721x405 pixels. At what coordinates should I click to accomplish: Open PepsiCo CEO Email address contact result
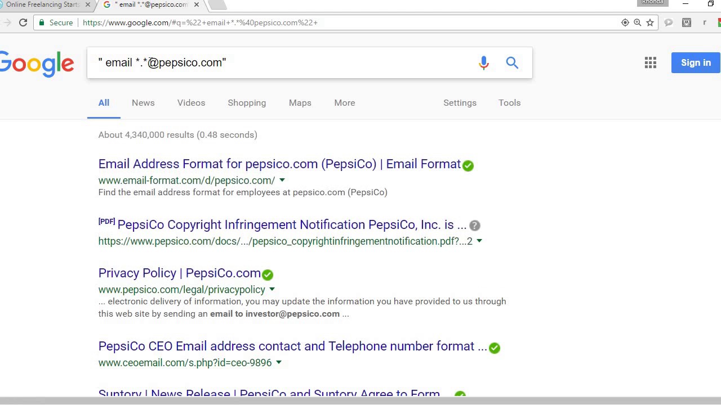coord(292,346)
